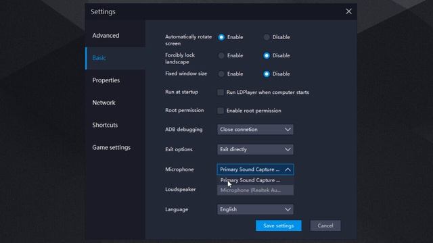This screenshot has height=243, width=433.
Task: Choose Primary Sound Capture list option
Action: tap(255, 180)
